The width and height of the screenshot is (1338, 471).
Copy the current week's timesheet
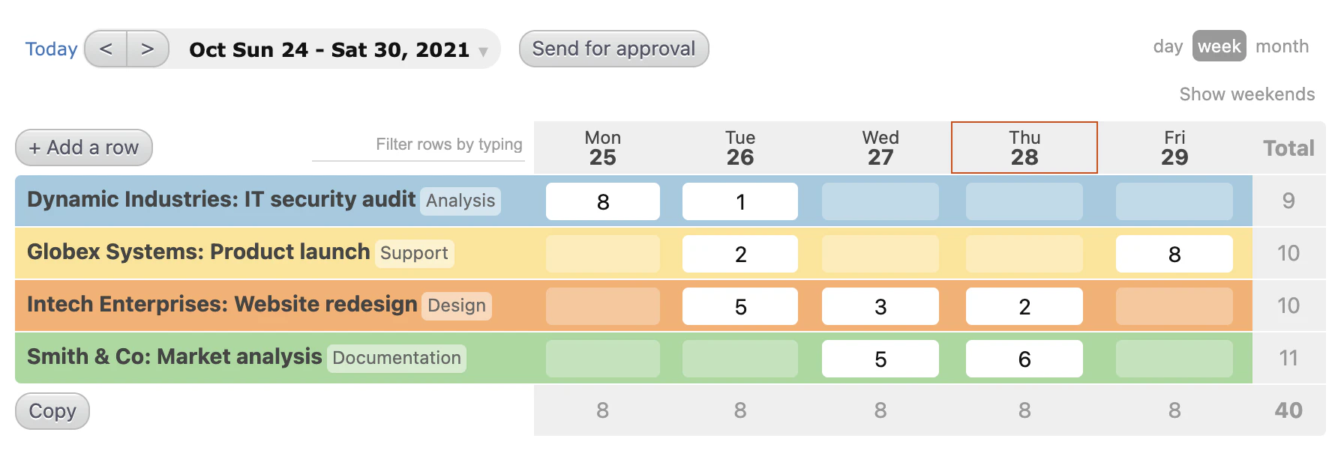52,410
